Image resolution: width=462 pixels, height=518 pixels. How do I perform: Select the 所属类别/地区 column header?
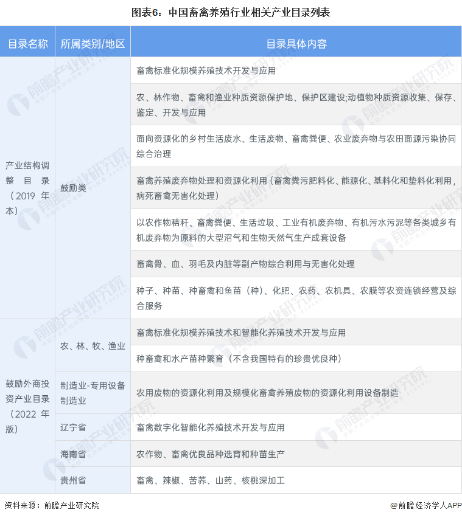click(93, 44)
